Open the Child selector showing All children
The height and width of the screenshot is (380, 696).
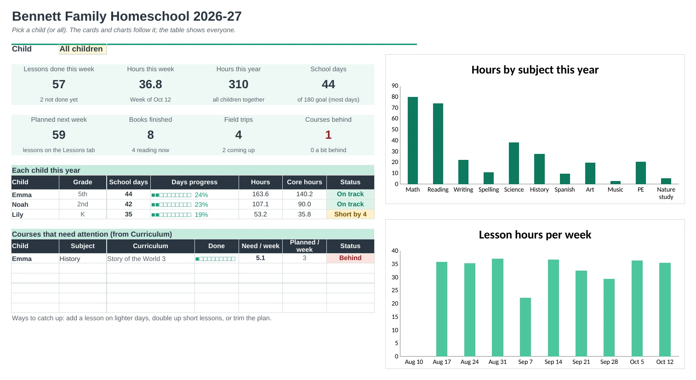[83, 49]
